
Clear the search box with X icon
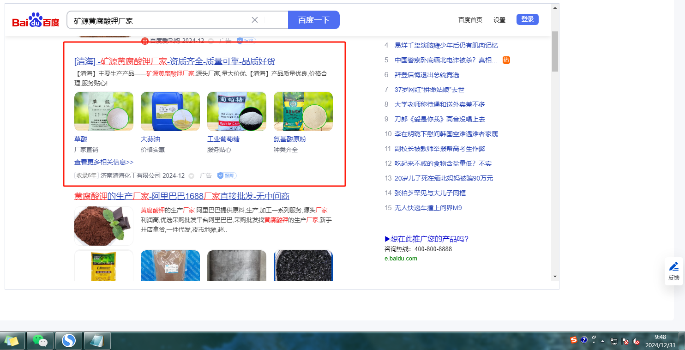pos(255,20)
